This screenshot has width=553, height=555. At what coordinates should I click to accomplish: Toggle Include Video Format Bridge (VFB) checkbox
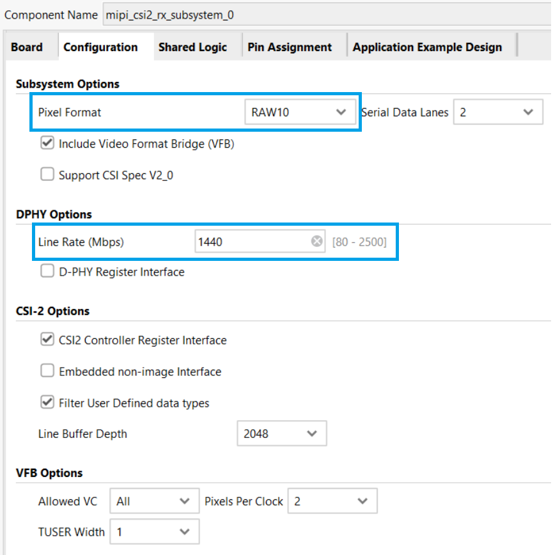coord(47,143)
